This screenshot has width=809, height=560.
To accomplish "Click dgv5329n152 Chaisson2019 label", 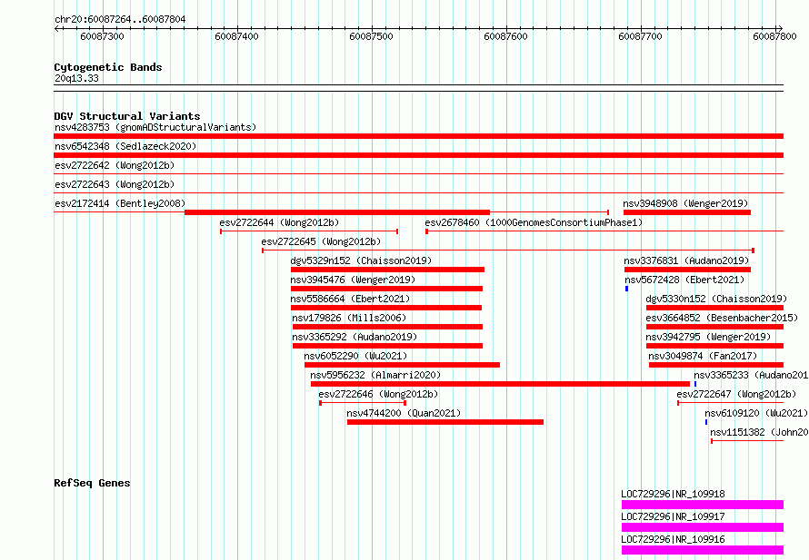I will [x=361, y=260].
